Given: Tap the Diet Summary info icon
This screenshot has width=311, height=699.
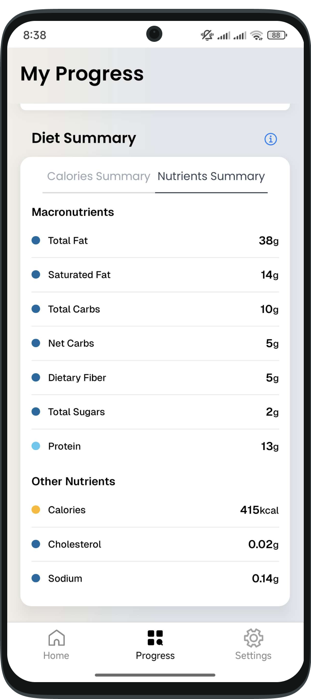Looking at the screenshot, I should (270, 139).
